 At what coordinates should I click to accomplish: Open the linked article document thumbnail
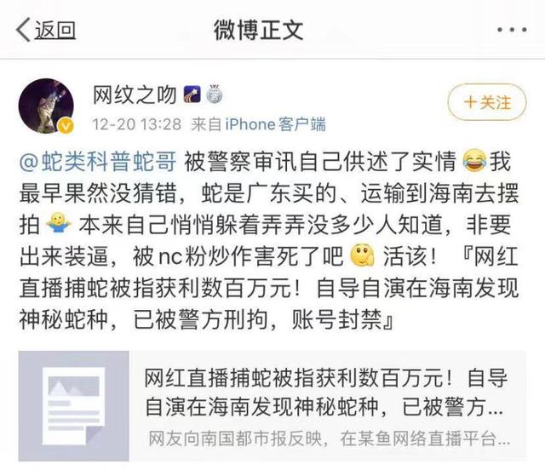click(x=74, y=406)
